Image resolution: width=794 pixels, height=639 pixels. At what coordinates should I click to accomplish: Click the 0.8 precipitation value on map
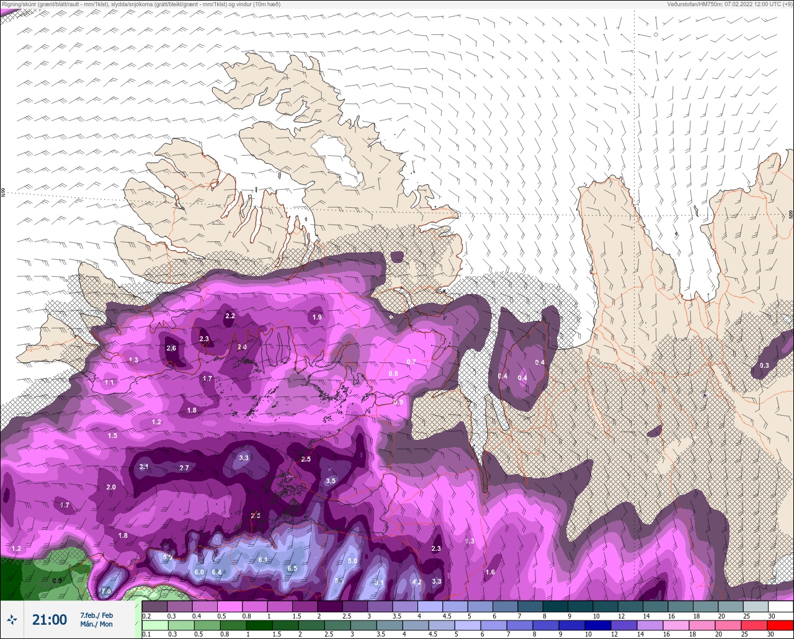(x=393, y=373)
